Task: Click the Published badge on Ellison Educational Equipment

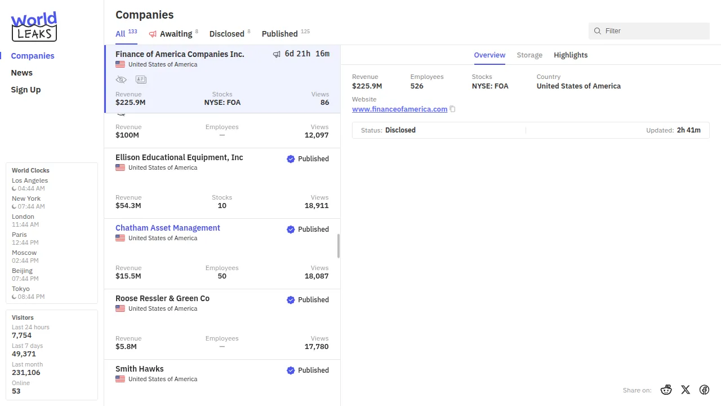Action: (x=308, y=159)
